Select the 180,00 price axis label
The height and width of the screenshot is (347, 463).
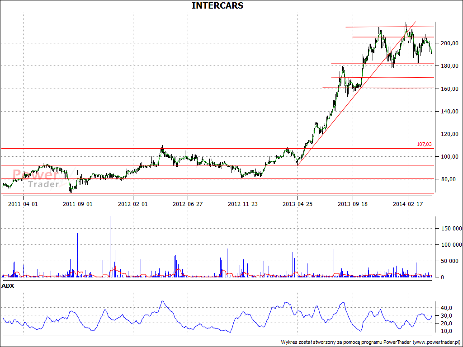(449, 66)
